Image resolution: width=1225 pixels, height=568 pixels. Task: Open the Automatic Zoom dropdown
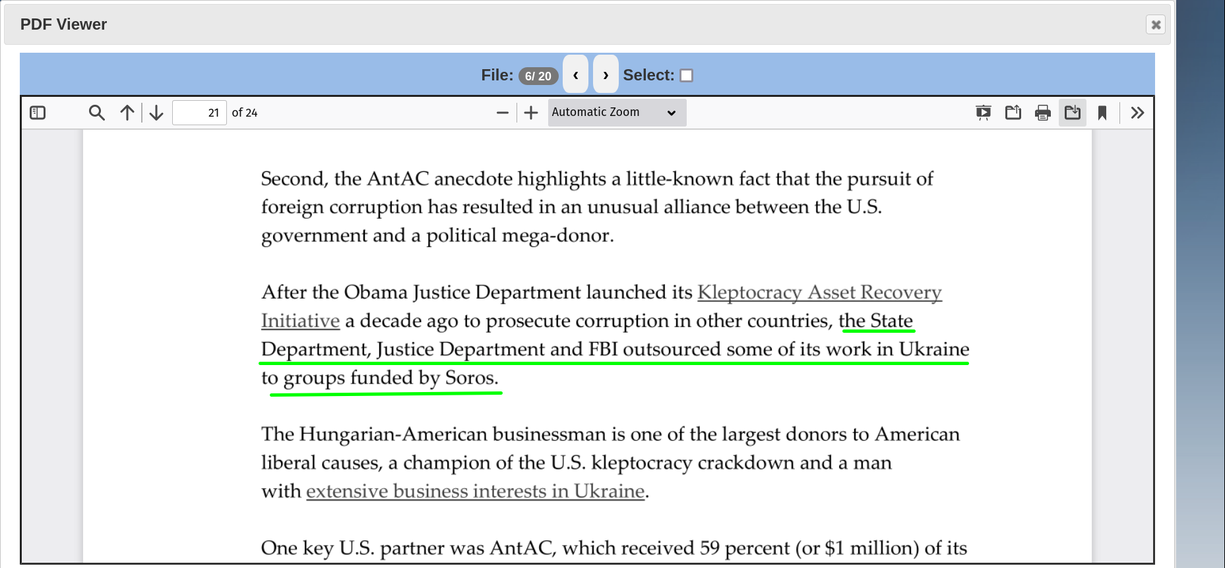(x=617, y=113)
